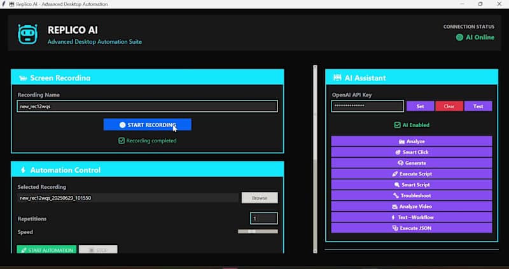Click the Replico AI robot logo
The height and width of the screenshot is (269, 509).
coord(28,34)
